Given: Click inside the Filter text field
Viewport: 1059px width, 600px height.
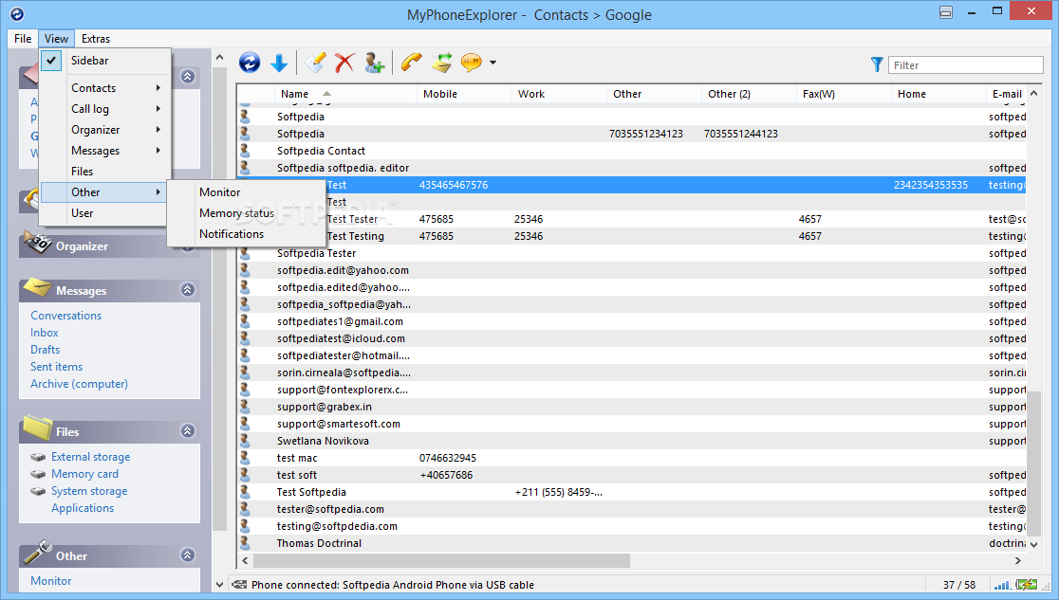Looking at the screenshot, I should click(x=966, y=64).
